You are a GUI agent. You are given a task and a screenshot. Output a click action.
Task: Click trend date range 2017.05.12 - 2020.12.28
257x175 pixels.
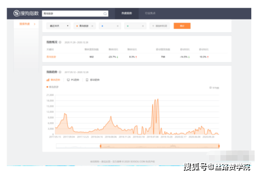[x=76, y=72]
